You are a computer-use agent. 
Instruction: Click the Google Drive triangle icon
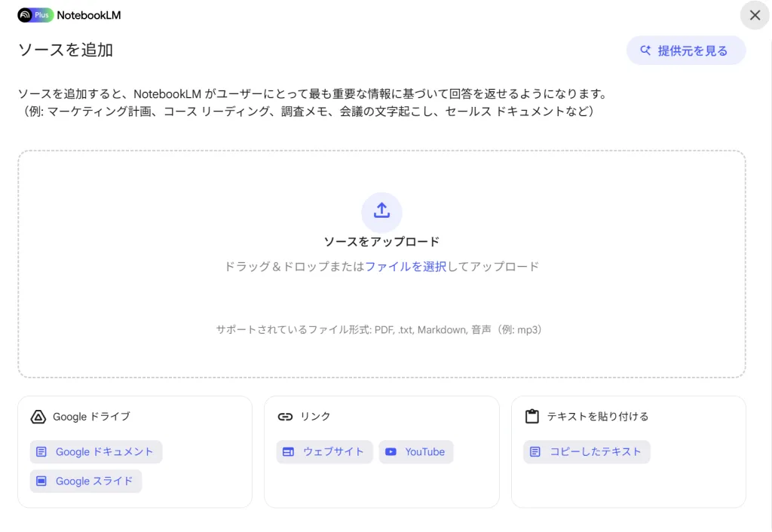[x=38, y=417]
